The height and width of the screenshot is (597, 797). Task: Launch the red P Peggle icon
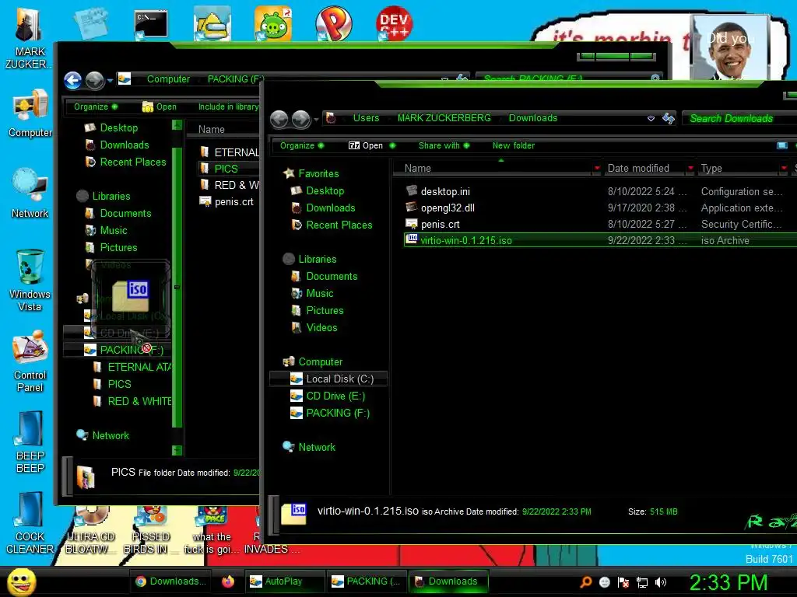(x=333, y=23)
